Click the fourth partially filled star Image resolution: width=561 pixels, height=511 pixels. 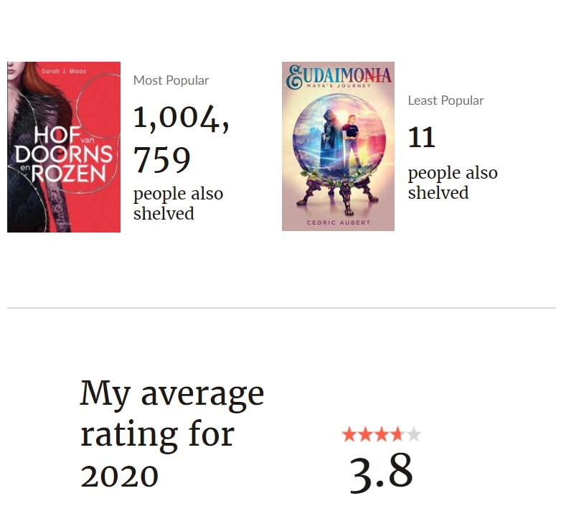[397, 434]
